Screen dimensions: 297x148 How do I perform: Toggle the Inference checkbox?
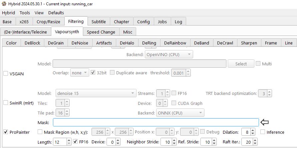point(263,132)
